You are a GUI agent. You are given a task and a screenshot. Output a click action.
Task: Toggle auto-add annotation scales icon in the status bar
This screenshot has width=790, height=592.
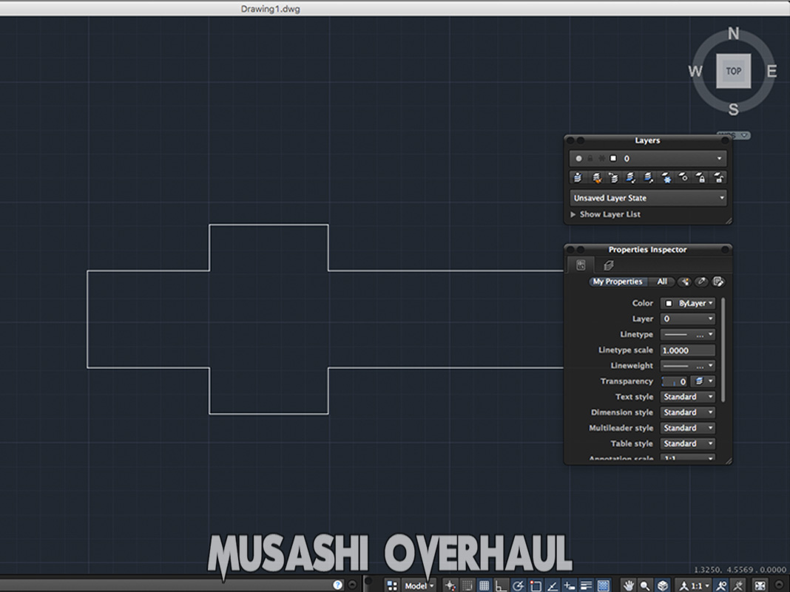coord(739,585)
